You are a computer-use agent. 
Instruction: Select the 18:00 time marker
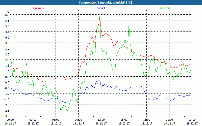[146, 120]
